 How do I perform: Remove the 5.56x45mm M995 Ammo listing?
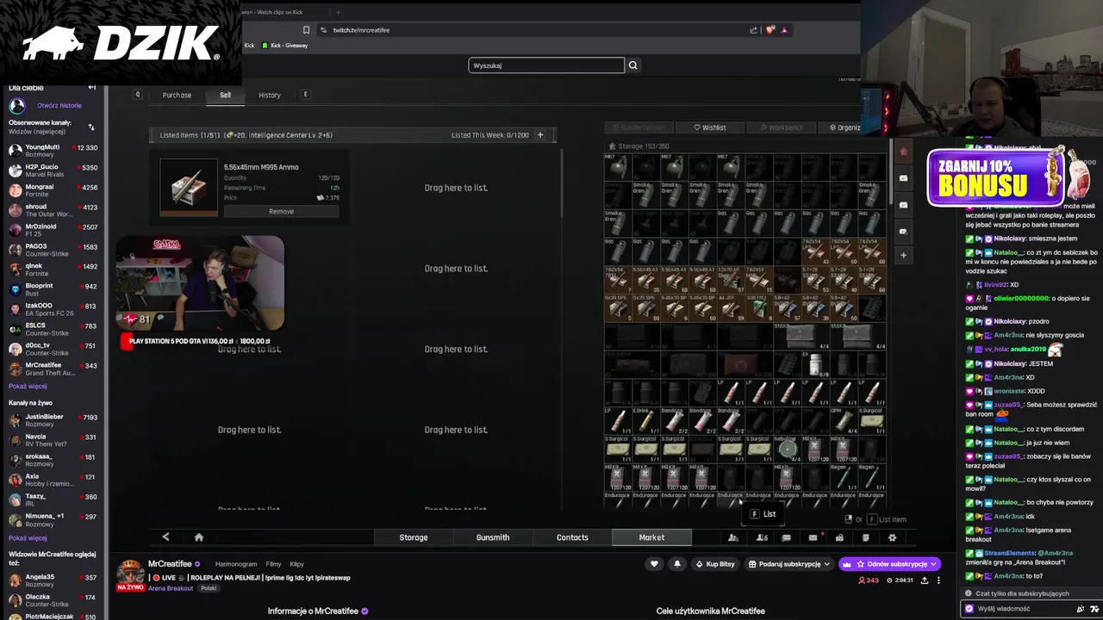click(x=281, y=211)
